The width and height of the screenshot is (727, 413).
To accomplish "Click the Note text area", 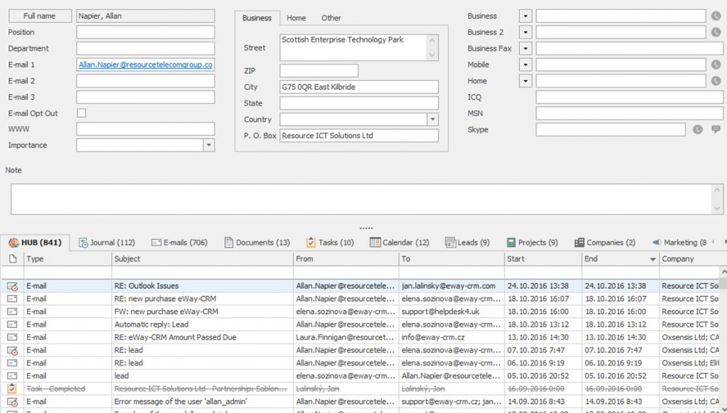I will click(x=361, y=199).
